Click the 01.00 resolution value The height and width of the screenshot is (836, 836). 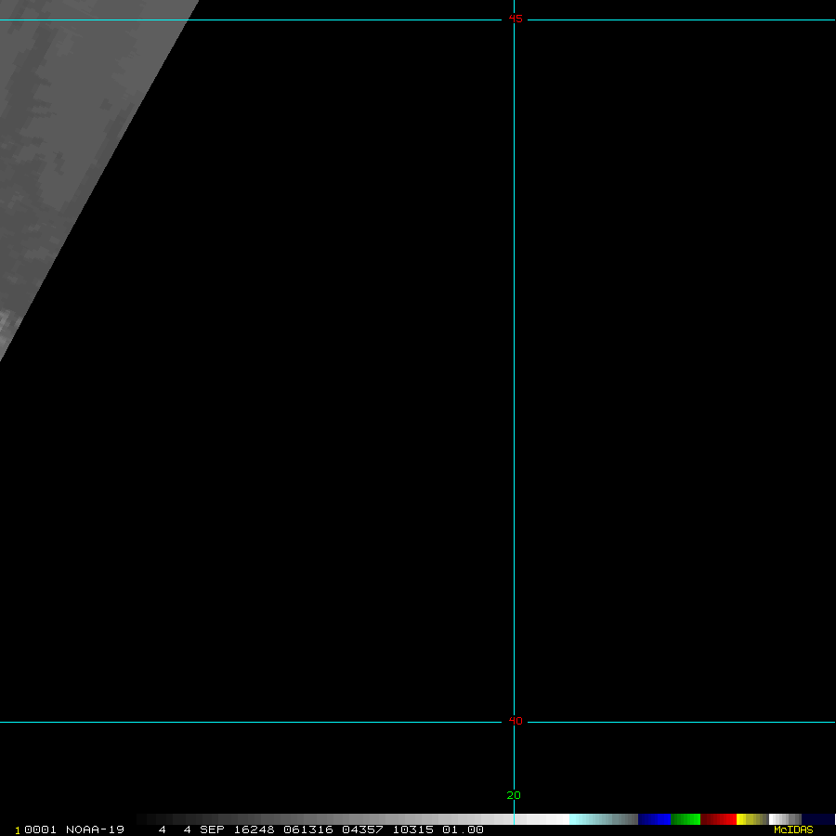pos(463,829)
